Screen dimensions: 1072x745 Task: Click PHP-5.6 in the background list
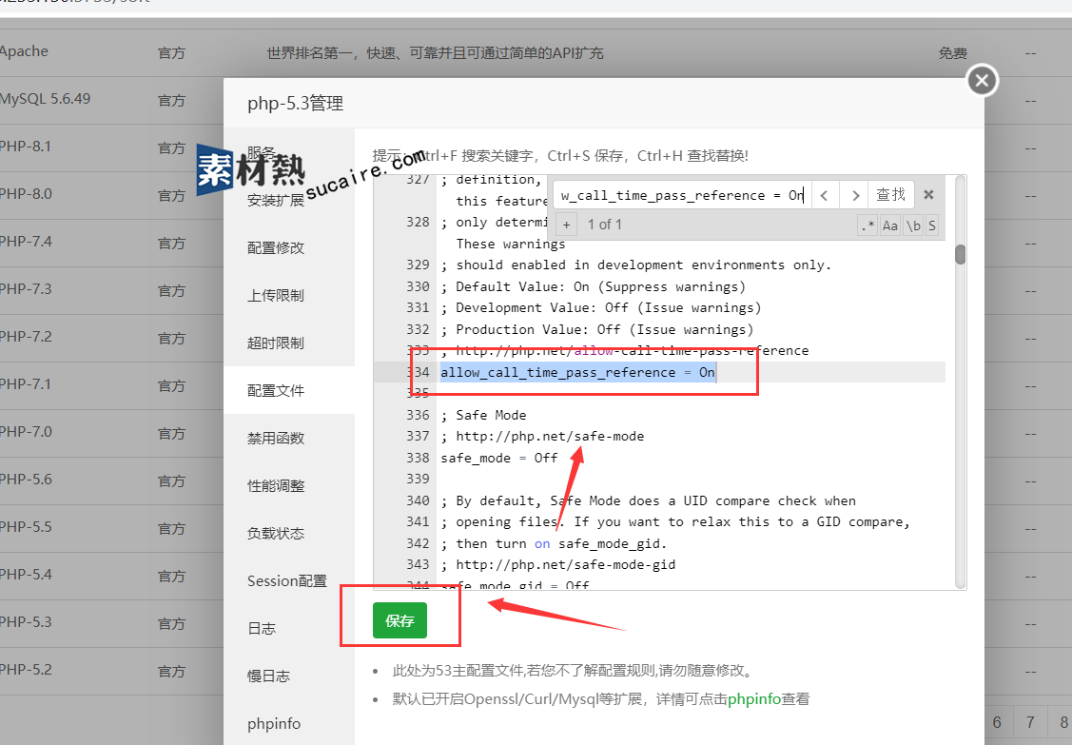pyautogui.click(x=26, y=479)
